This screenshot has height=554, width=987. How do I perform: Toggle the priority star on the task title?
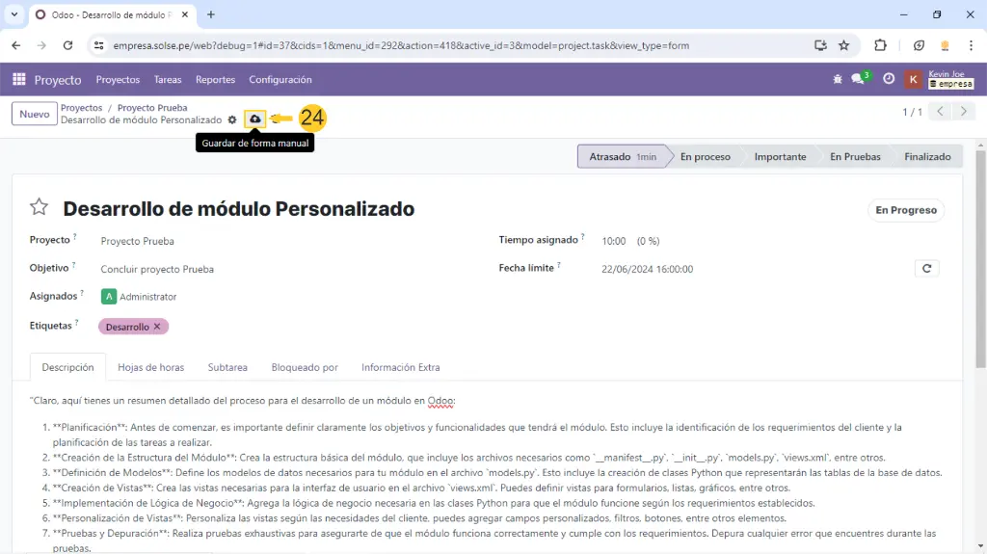(x=39, y=208)
